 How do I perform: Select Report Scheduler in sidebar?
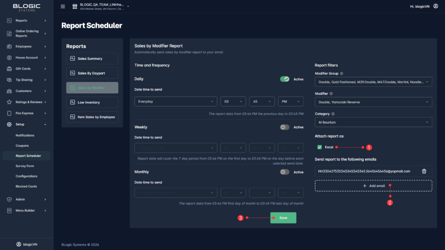pyautogui.click(x=27, y=156)
